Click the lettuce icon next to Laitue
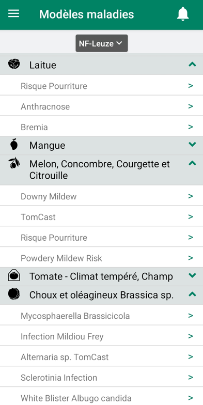This screenshot has height=405, width=203. 14,64
